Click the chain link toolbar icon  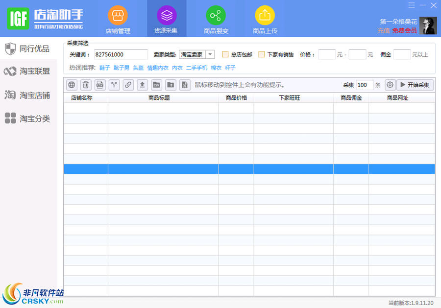tap(128, 85)
